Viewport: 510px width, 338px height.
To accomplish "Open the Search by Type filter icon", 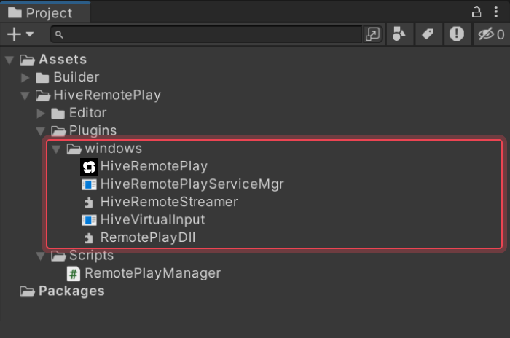I will [399, 34].
